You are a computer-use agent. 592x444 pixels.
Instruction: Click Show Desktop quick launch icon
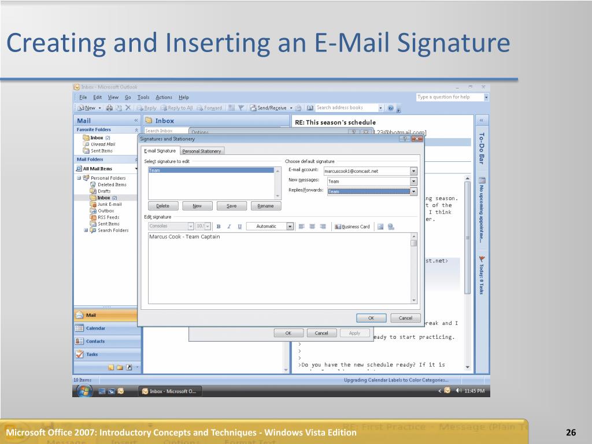tap(102, 391)
